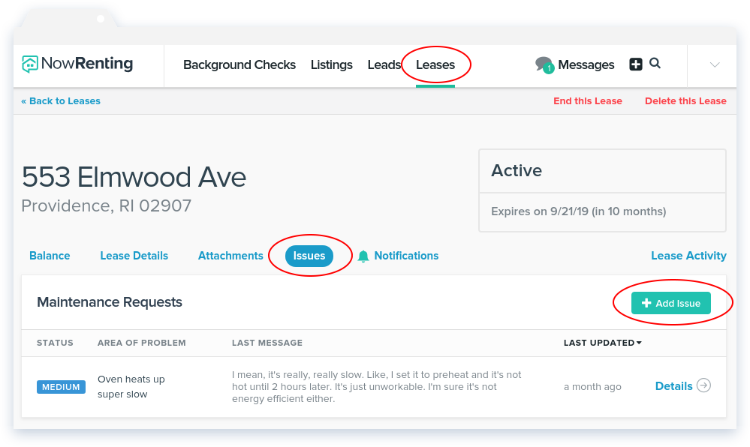Screen dimensions: 750x447
Task: Click End this Lease link
Action: (x=588, y=100)
